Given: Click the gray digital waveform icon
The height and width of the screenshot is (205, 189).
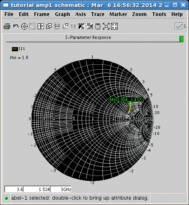Looking at the screenshot, I should click(x=90, y=26).
